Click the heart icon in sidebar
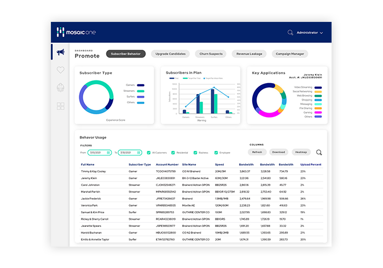The height and width of the screenshot is (268, 383). pyautogui.click(x=60, y=70)
